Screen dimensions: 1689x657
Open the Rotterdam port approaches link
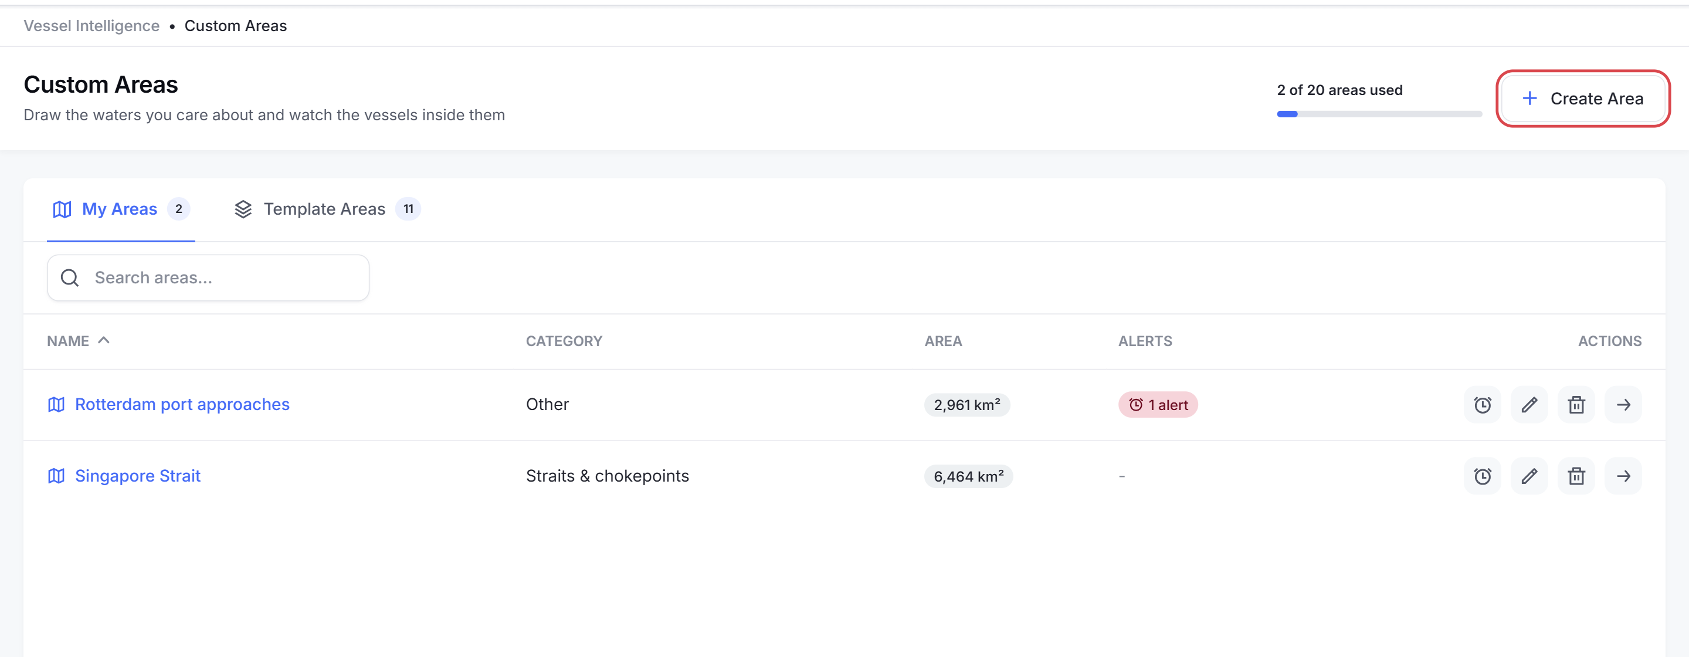(x=182, y=405)
